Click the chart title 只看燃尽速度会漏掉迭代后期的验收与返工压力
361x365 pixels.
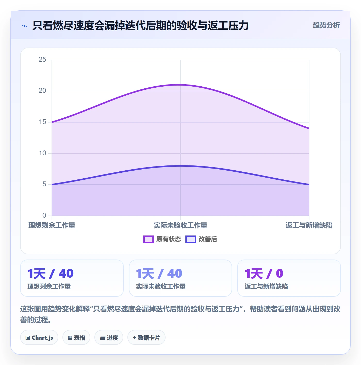[x=141, y=26]
